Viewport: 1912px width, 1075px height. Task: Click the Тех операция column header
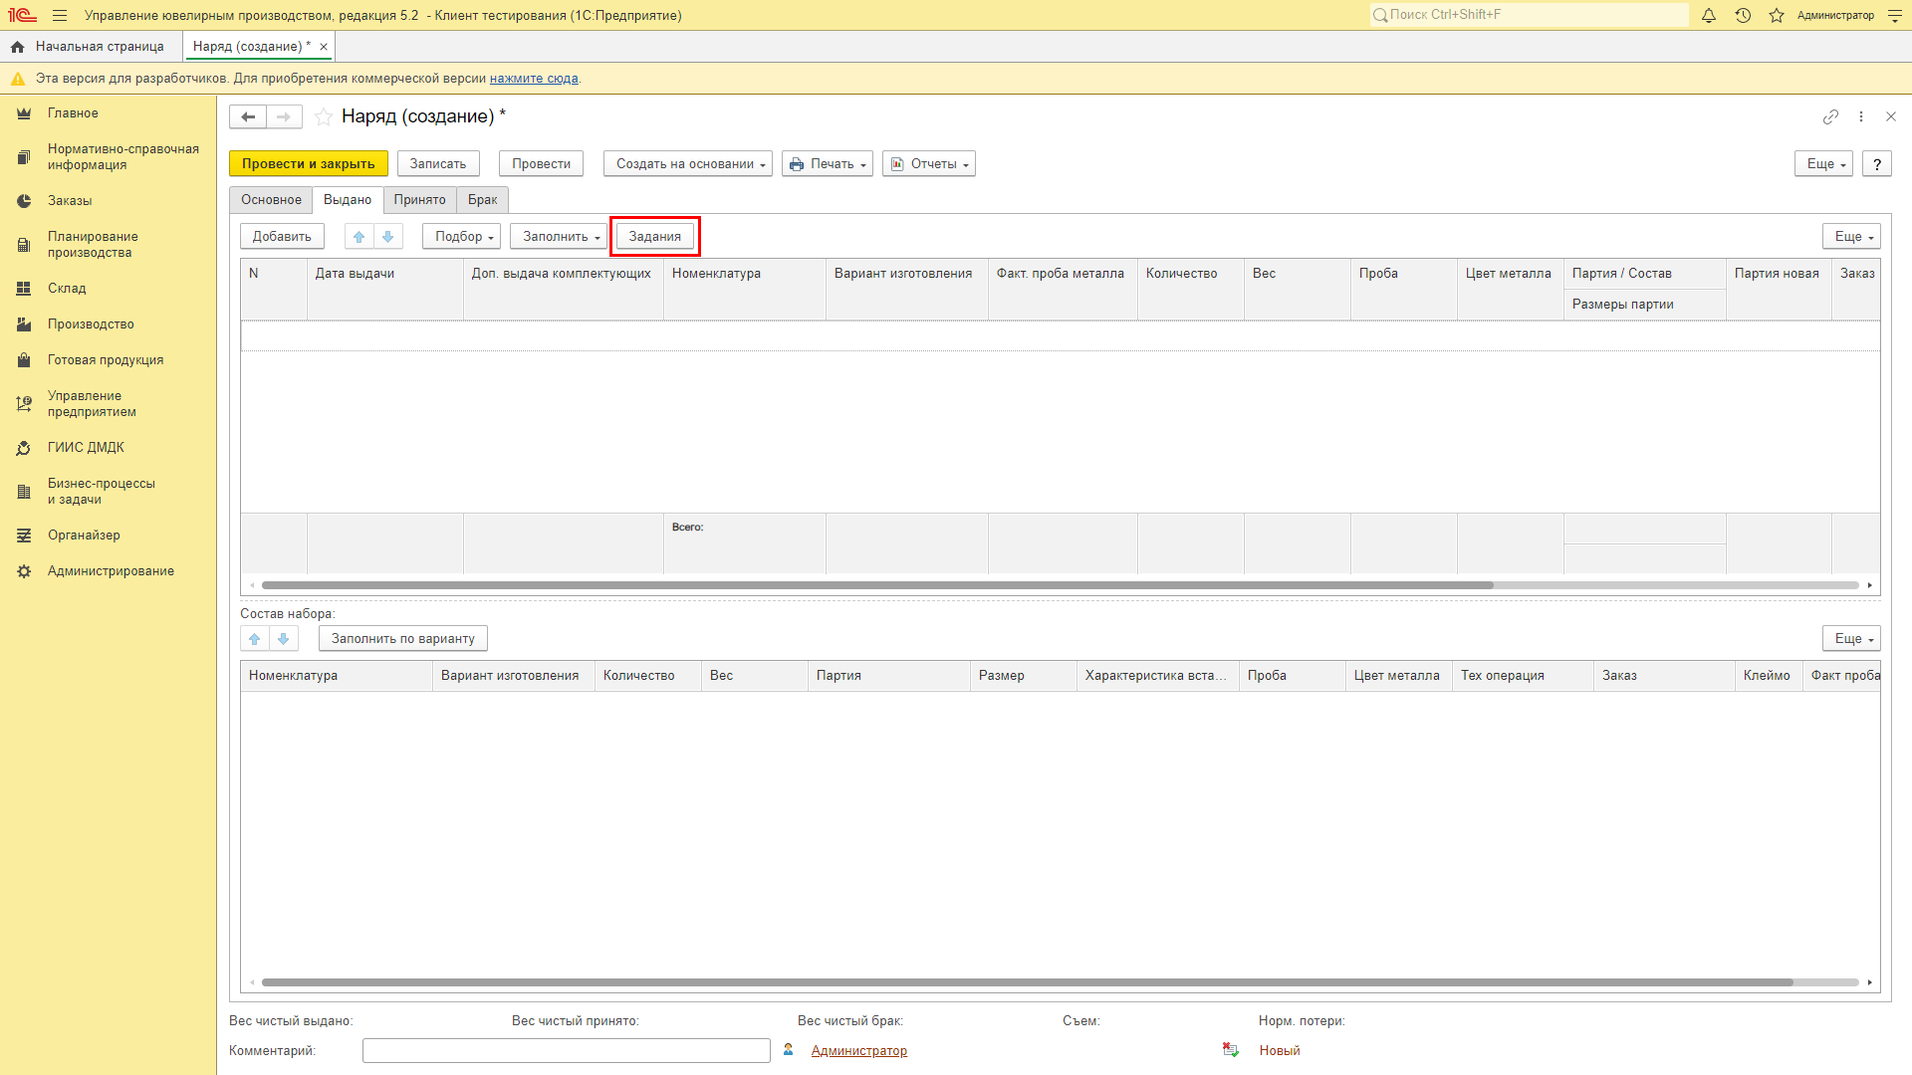tap(1523, 676)
